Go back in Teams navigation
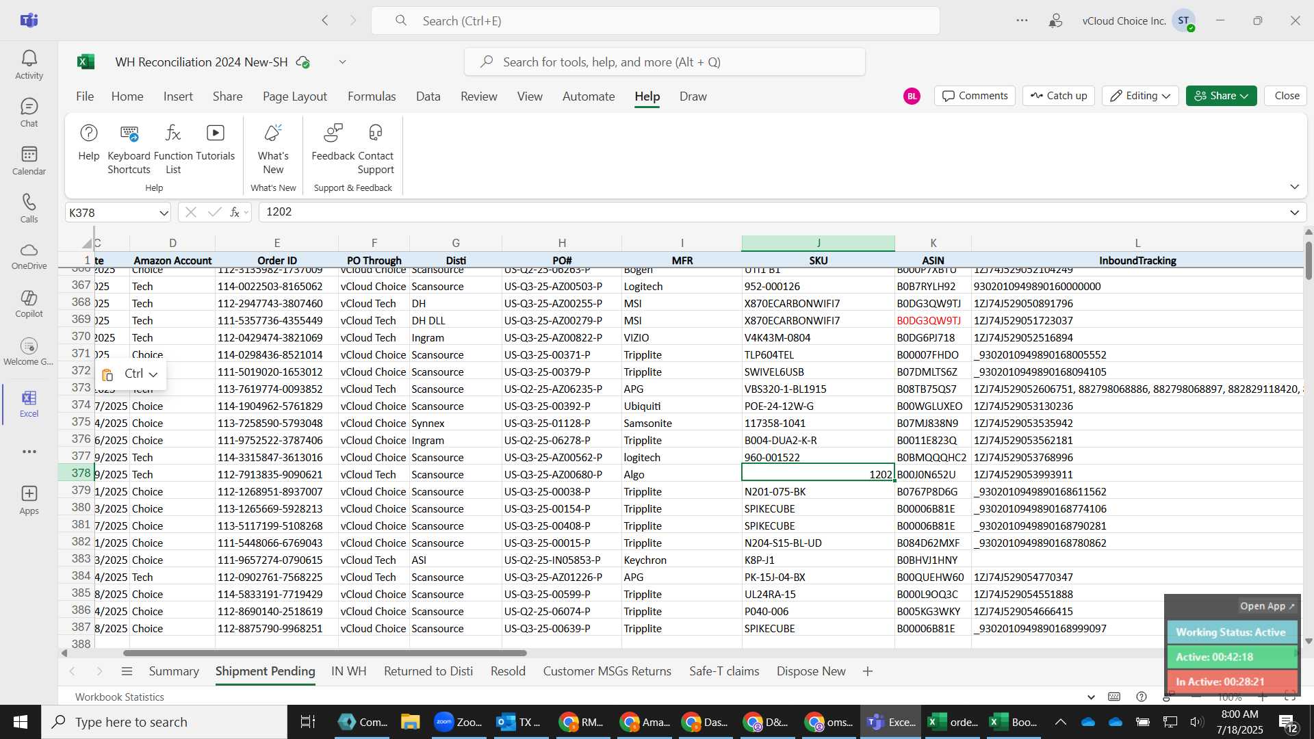This screenshot has height=739, width=1314. point(325,21)
